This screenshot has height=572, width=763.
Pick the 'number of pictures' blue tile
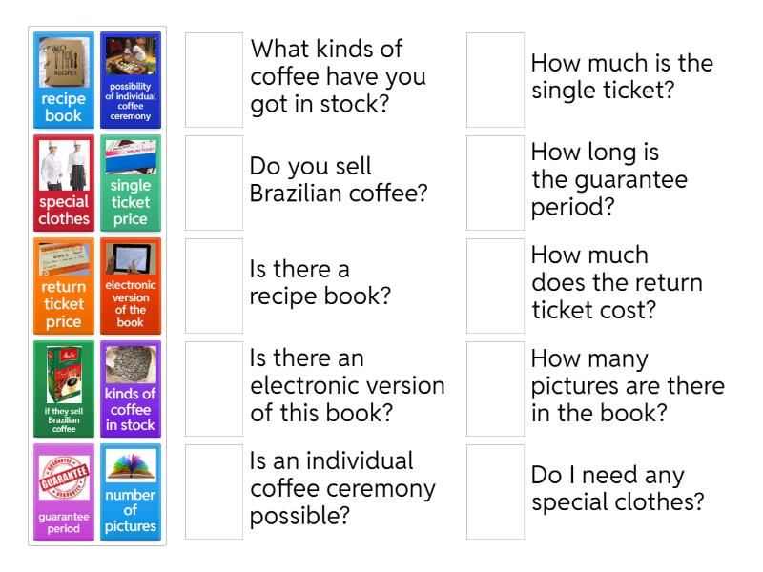click(x=131, y=492)
